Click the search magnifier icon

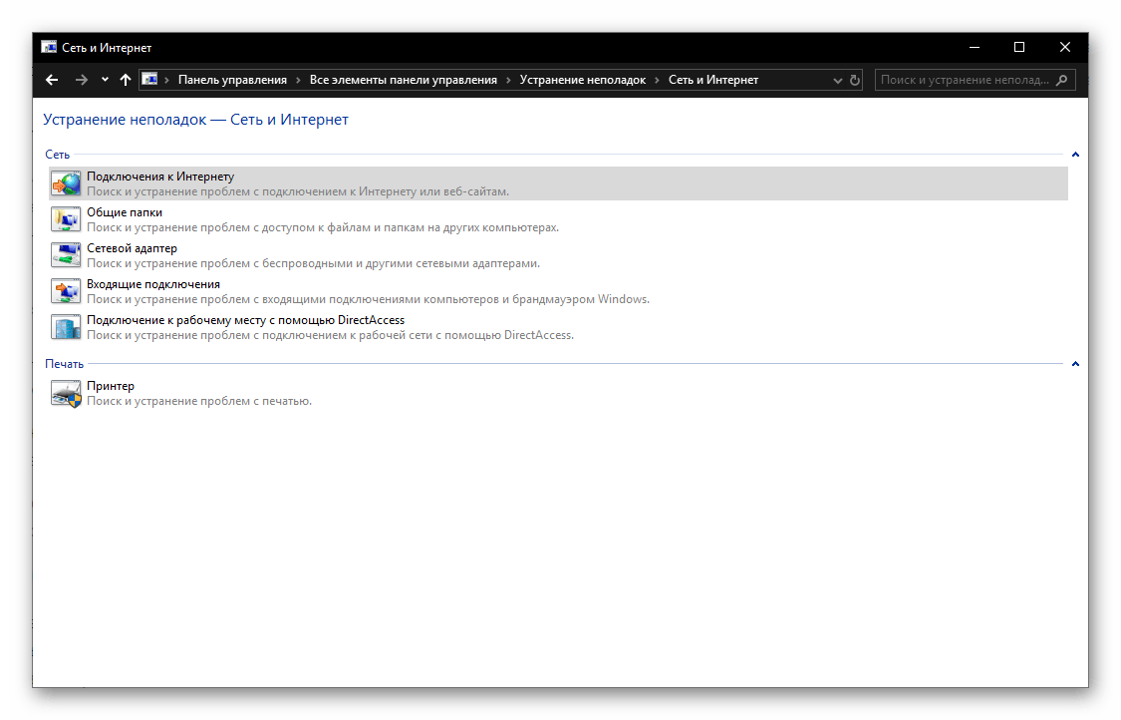1062,80
